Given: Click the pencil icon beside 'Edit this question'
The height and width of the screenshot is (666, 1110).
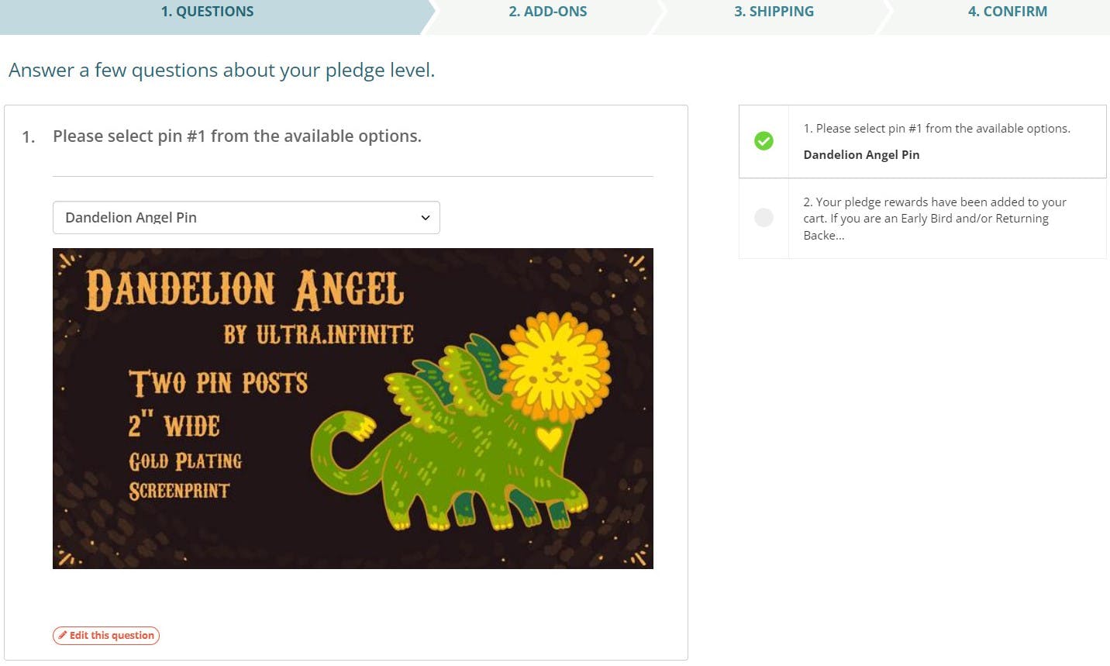Looking at the screenshot, I should click(63, 636).
